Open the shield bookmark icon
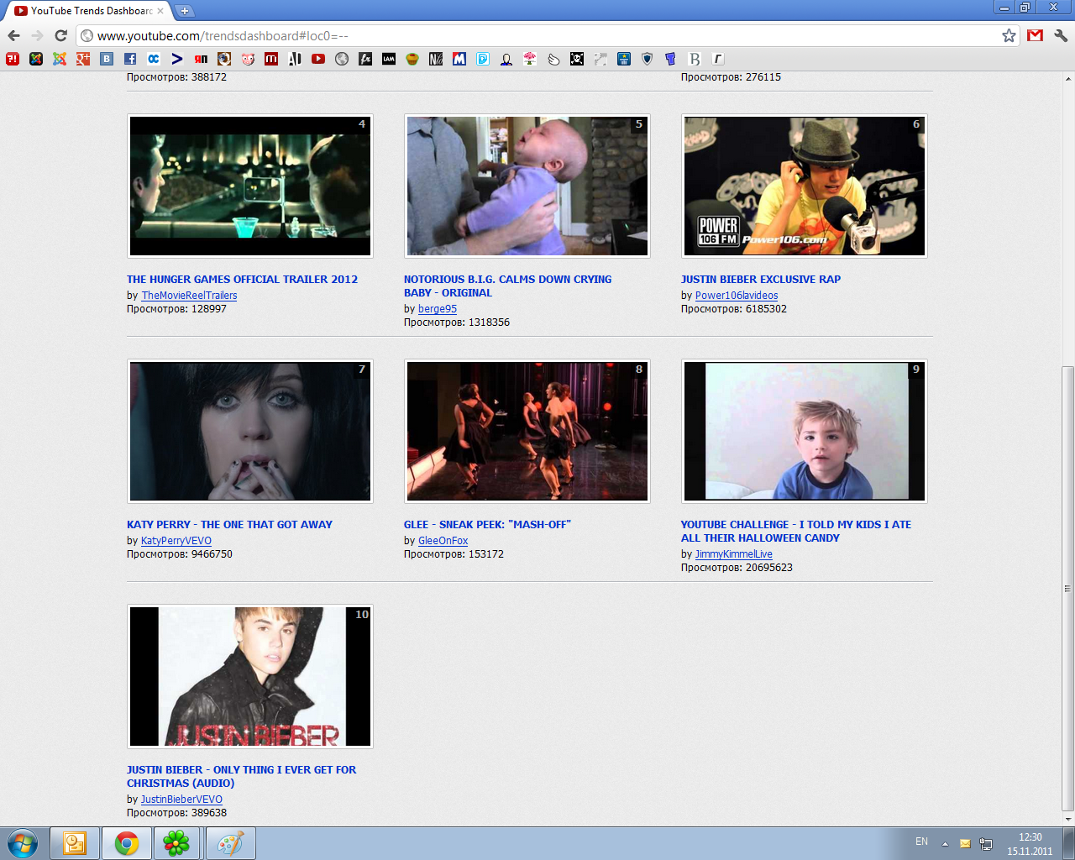1075x860 pixels. pyautogui.click(x=648, y=59)
